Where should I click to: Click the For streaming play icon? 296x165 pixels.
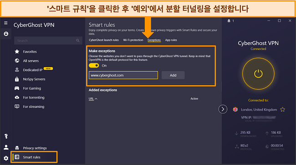pyautogui.click(x=17, y=107)
